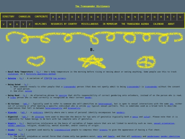
Task: Jump to letter Z entries
Action: [29, 24]
